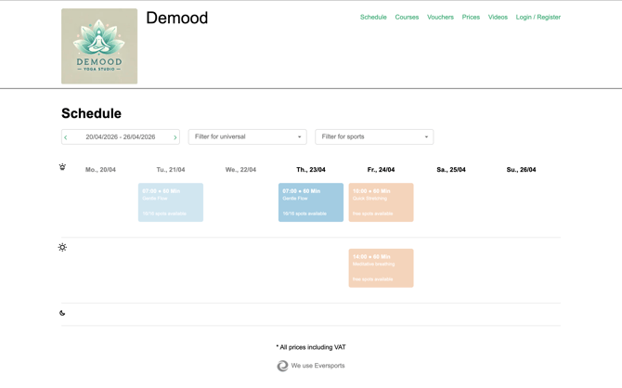
Task: Navigate to the Courses page
Action: [407, 17]
